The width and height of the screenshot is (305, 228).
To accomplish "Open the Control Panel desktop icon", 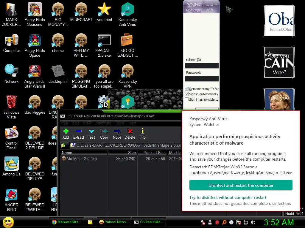I will 11,138.
